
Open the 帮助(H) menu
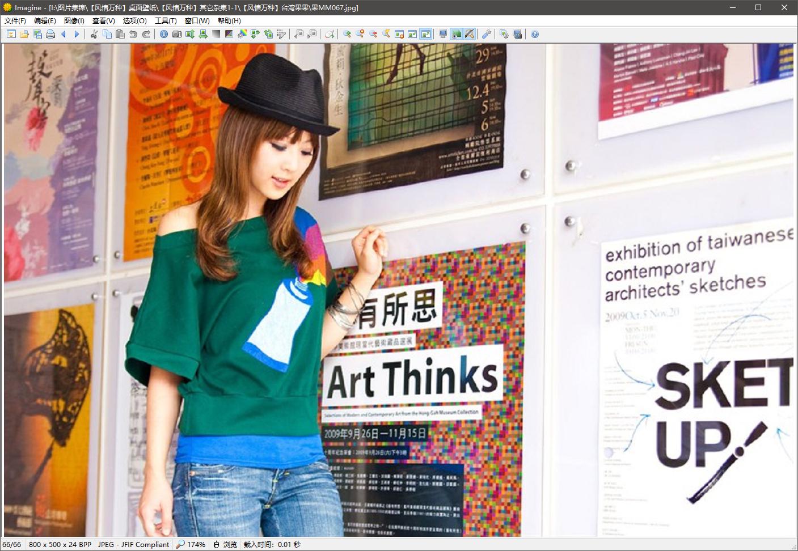(230, 21)
